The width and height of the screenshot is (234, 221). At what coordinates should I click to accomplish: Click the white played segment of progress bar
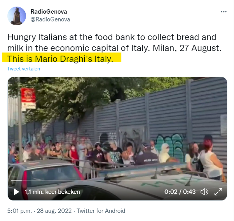16,180
